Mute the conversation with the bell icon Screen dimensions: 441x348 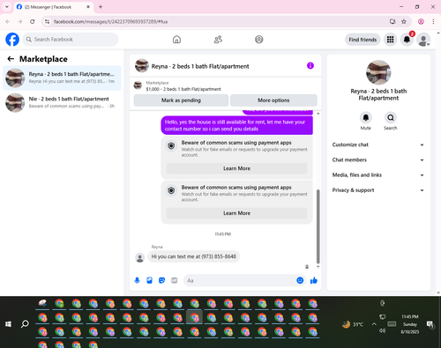coord(366,118)
